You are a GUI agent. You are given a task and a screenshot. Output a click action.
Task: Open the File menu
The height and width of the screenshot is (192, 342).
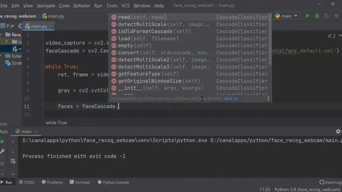(x=4, y=6)
